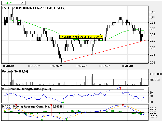Click the first red MACD sell marker near 09-01
The image size is (163, 122).
[x=16, y=106]
